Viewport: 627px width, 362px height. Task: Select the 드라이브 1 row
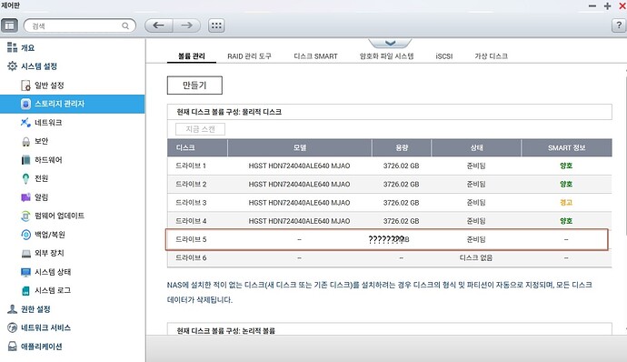[390, 166]
